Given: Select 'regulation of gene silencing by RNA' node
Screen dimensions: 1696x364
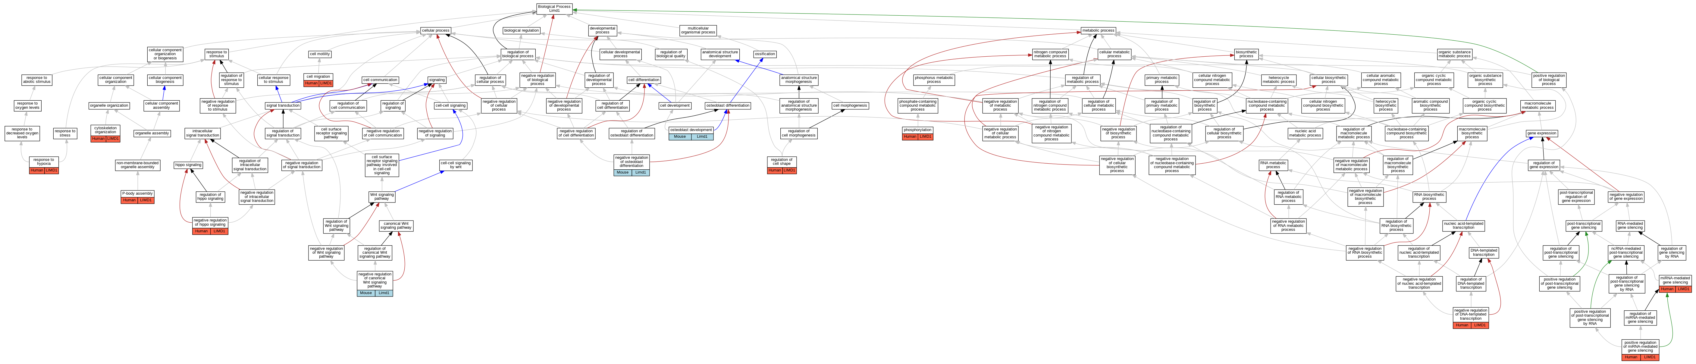Looking at the screenshot, I should (x=1671, y=252).
